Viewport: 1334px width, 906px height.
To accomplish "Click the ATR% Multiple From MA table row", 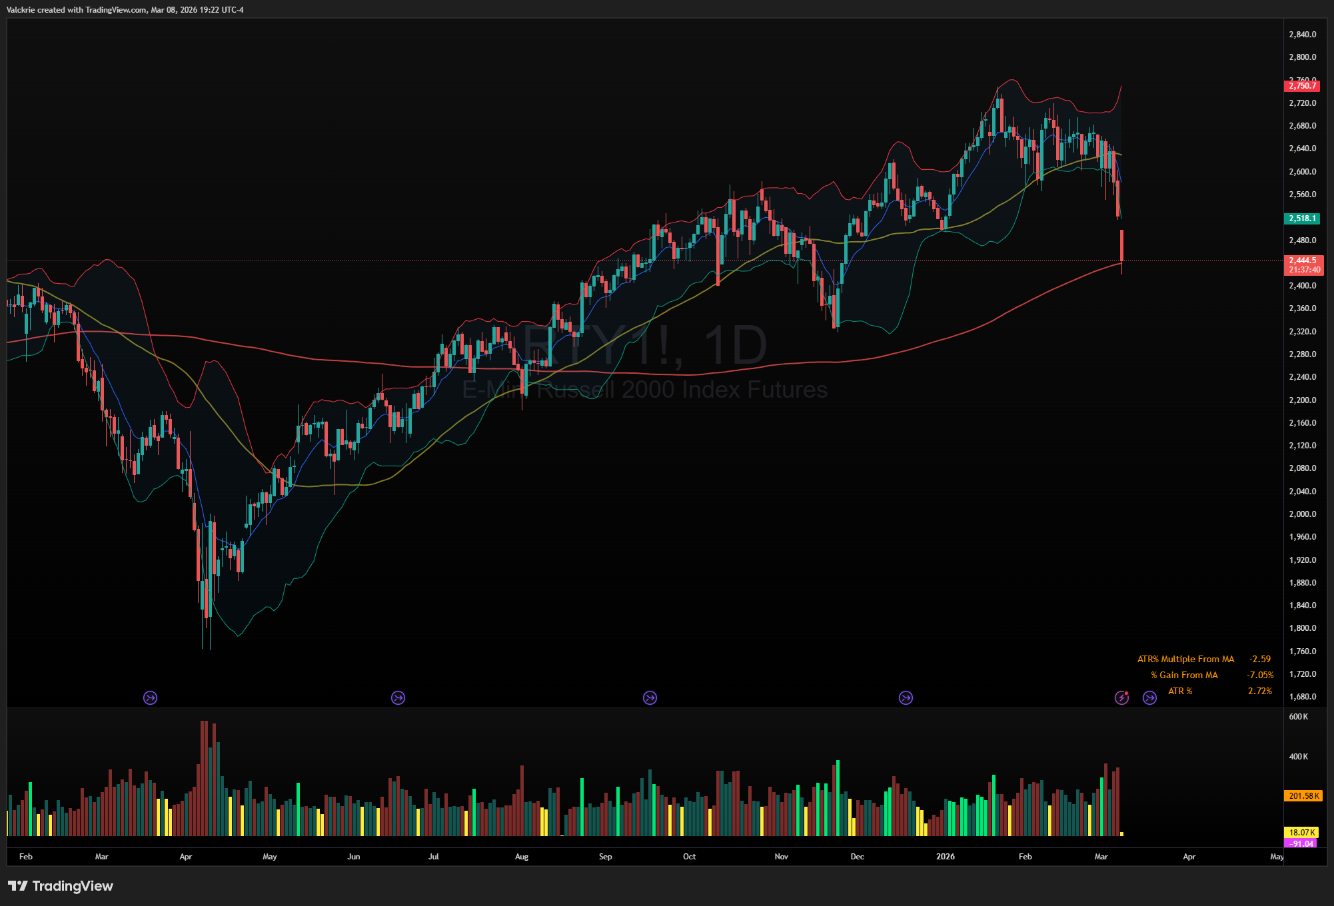I will tap(1185, 659).
